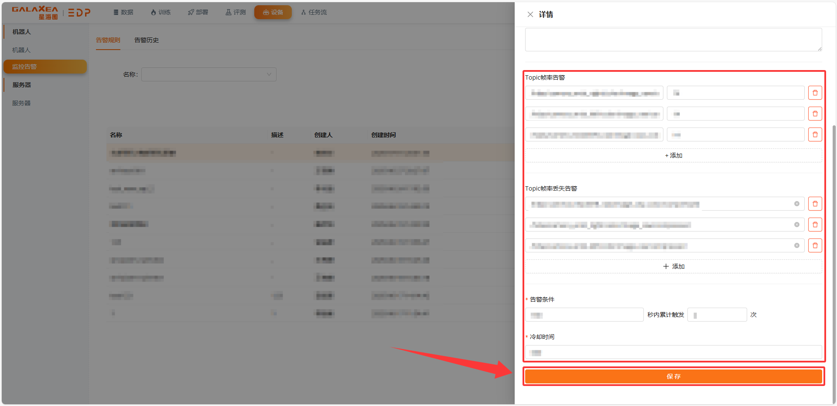Add a new Topic帧率告警 entry
Screen dimensions: 837x406
coord(673,155)
